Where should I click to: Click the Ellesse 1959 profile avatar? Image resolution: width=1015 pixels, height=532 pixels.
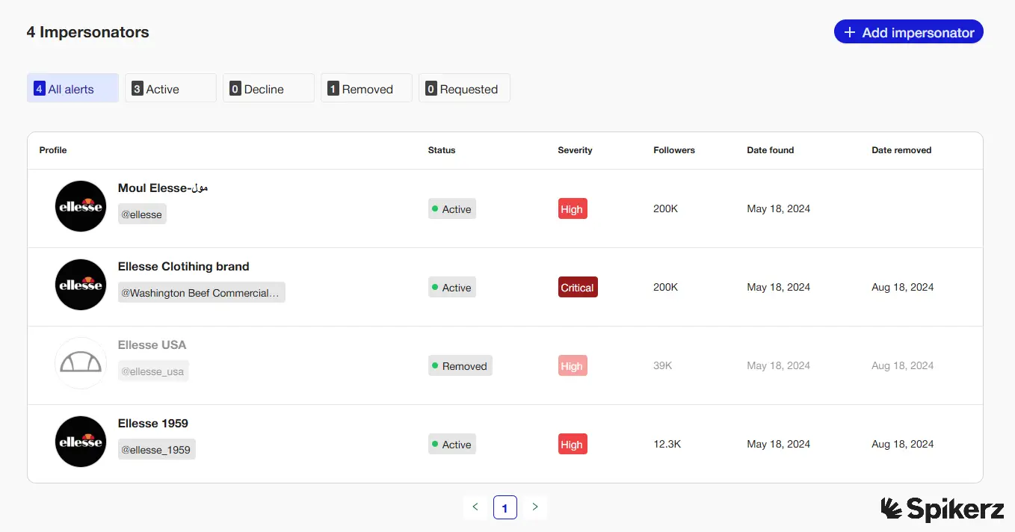(81, 442)
